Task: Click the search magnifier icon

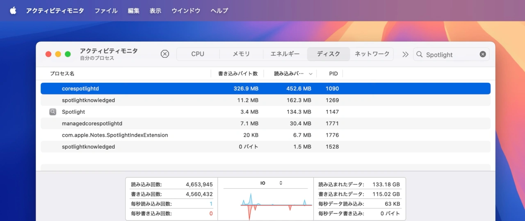Action: [x=420, y=55]
